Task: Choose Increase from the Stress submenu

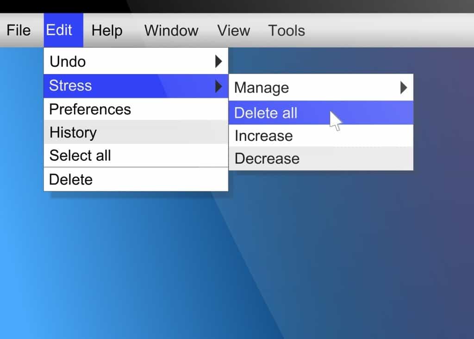Action: tap(264, 136)
